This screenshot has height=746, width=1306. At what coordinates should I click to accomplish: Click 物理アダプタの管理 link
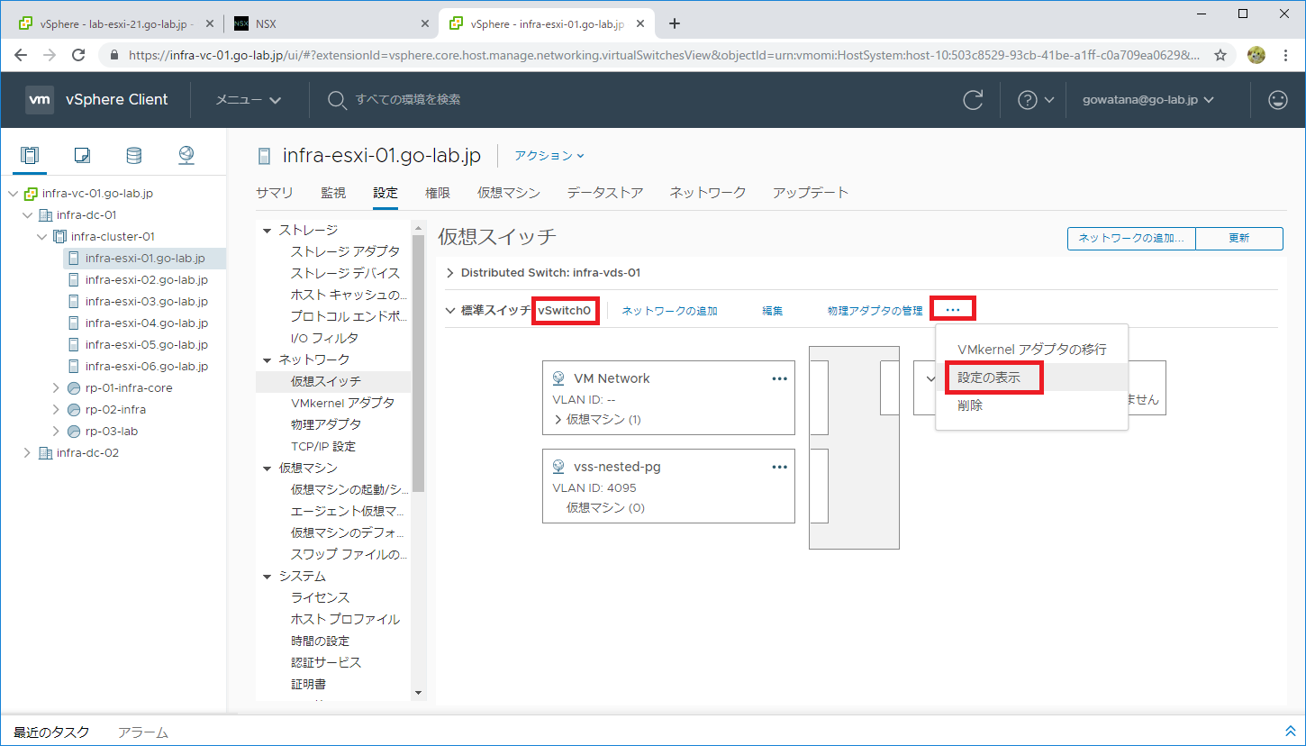pyautogui.click(x=875, y=311)
